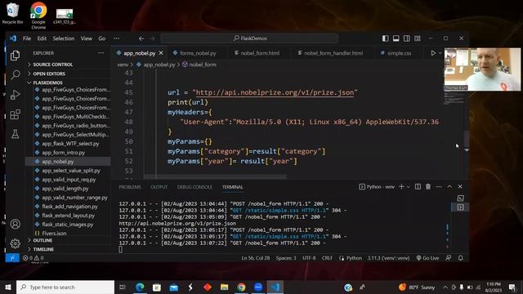Switch to the Debug Console tab

coord(194,187)
